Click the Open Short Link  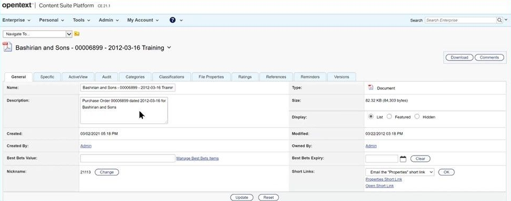[379, 186]
